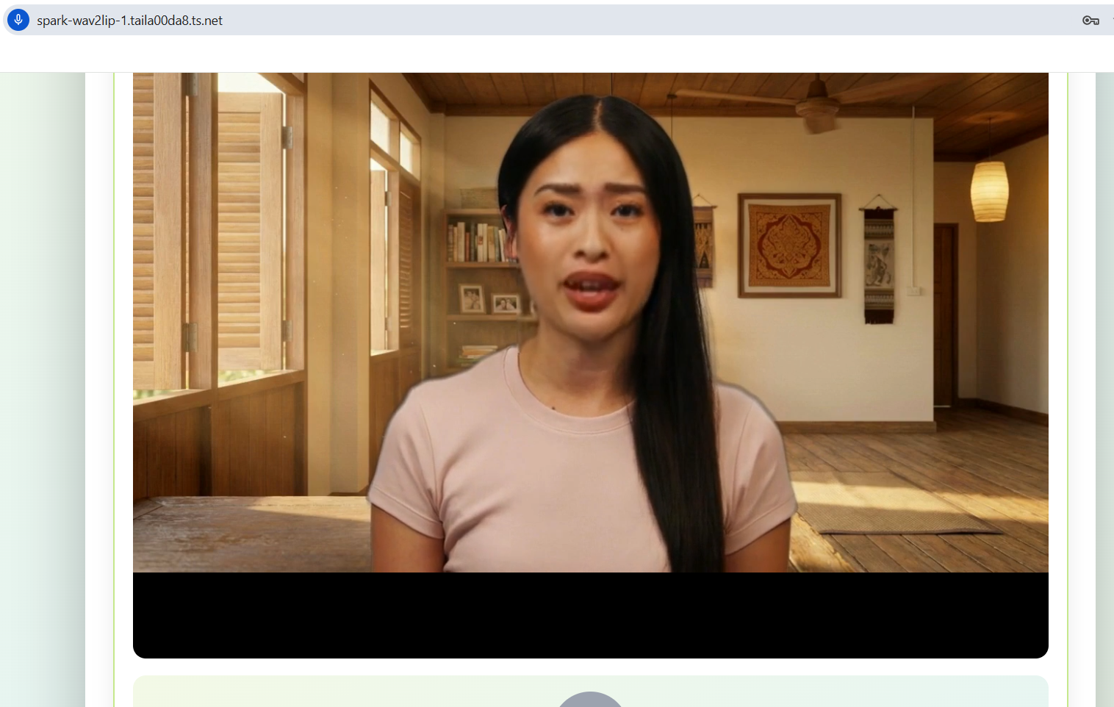Open the saved passwords key icon
Image resolution: width=1114 pixels, height=707 pixels.
coord(1090,21)
